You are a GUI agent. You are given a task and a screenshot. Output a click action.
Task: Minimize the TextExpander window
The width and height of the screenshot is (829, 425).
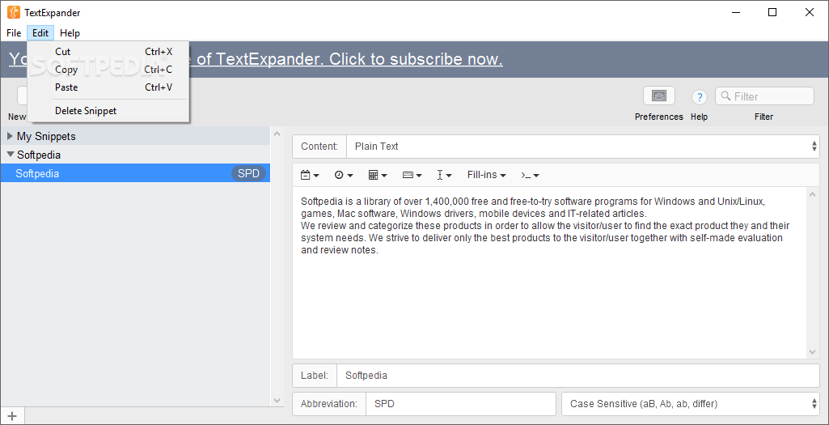click(735, 12)
